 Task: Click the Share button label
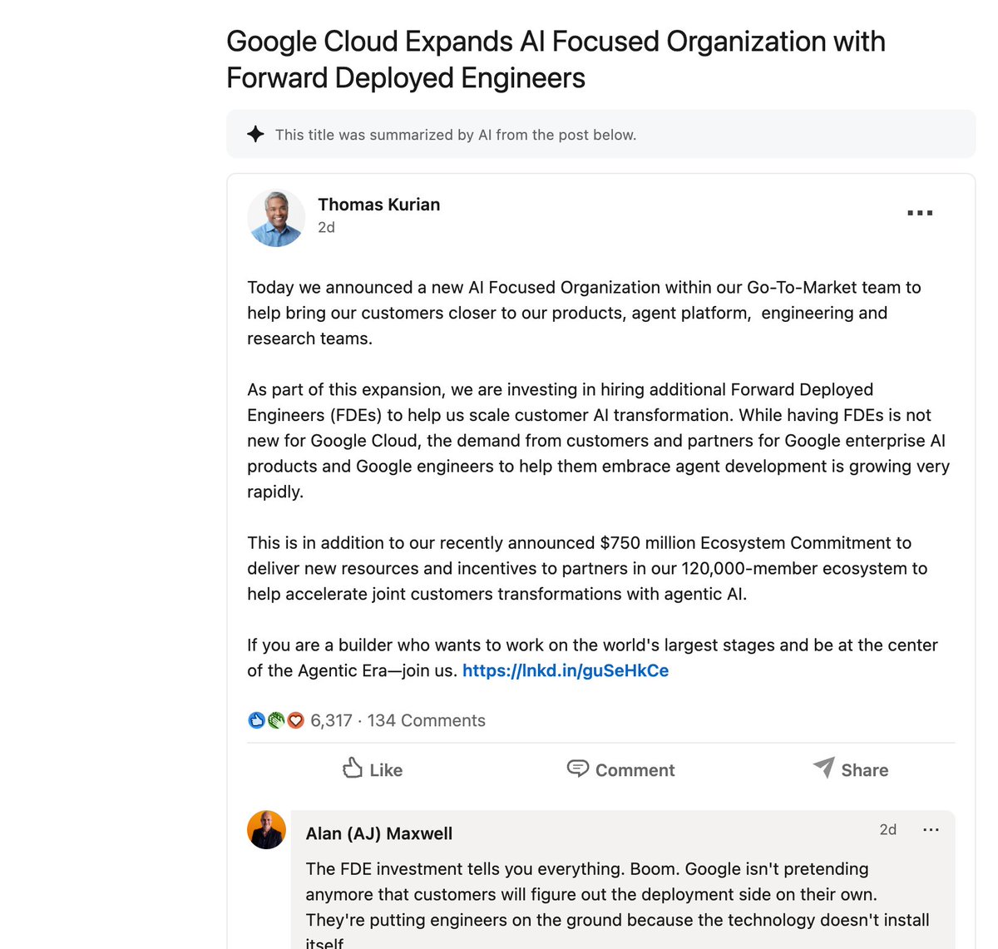click(x=865, y=770)
